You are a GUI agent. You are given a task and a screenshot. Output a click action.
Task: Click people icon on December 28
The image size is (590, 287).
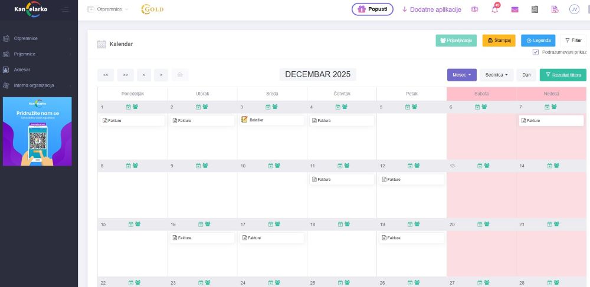point(556,282)
